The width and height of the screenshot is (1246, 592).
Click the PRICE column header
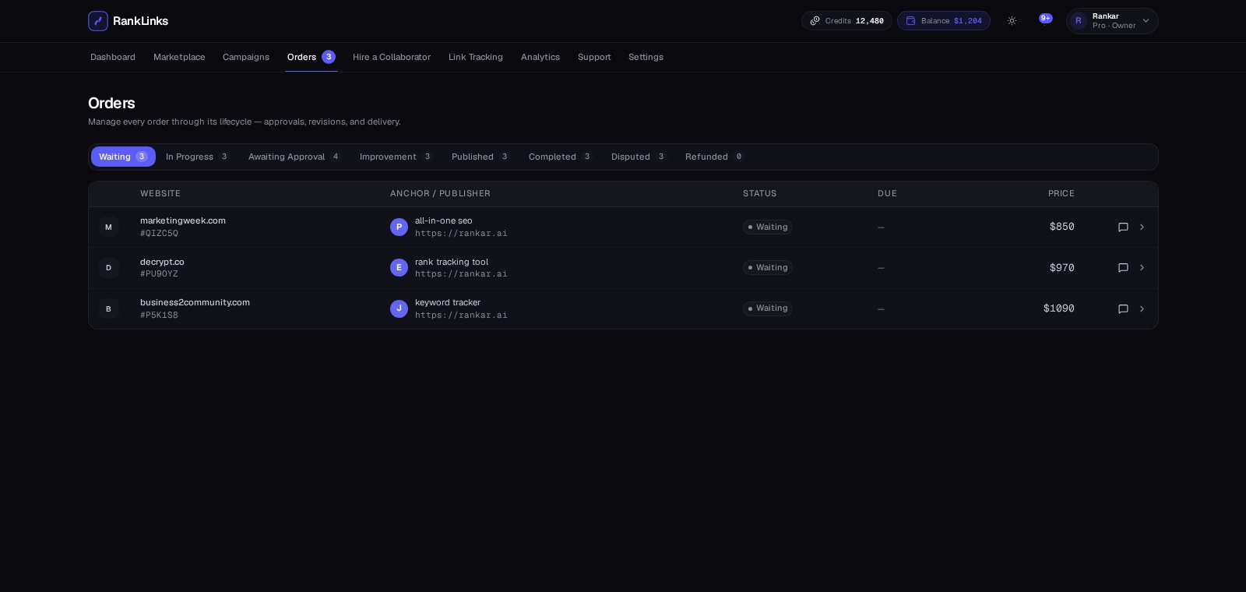click(x=1061, y=193)
